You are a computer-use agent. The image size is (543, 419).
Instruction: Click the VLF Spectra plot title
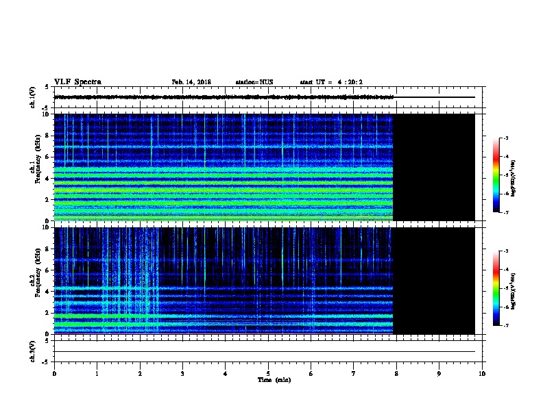[x=77, y=82]
